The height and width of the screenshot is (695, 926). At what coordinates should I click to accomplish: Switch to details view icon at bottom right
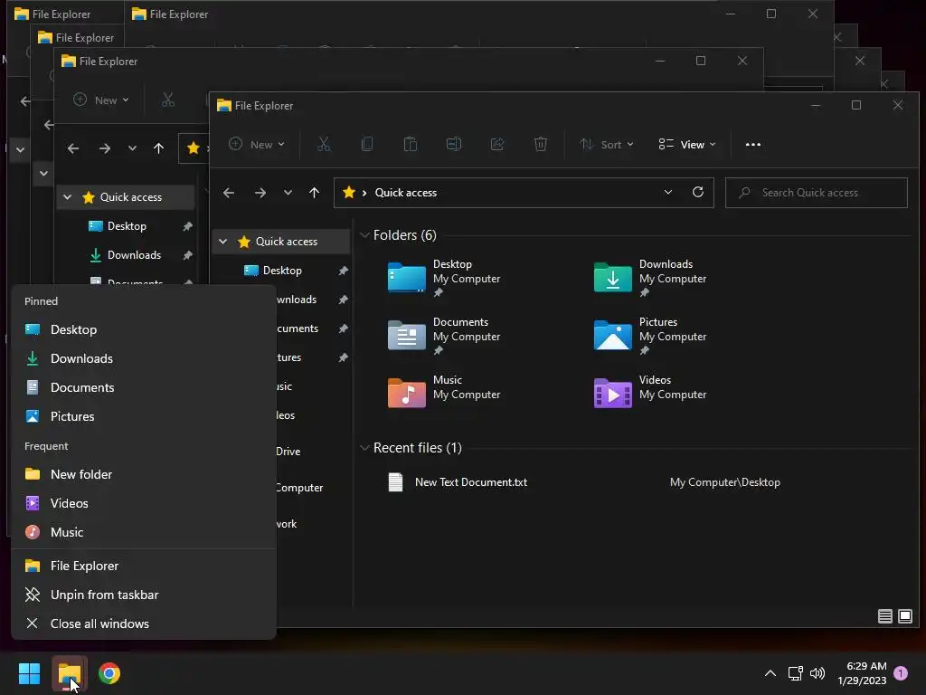click(884, 616)
